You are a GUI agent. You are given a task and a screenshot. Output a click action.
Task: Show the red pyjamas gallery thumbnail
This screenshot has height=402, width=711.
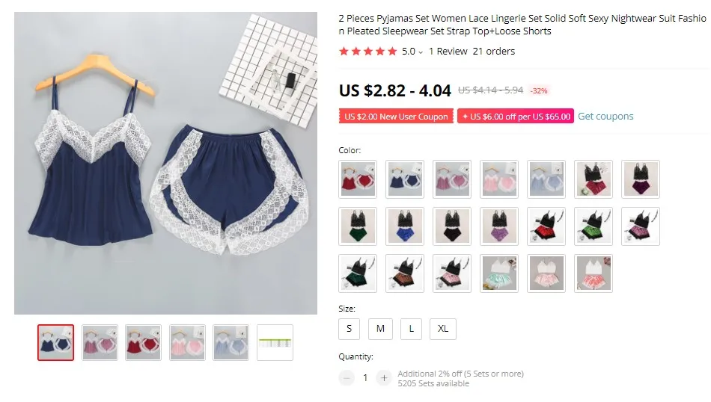coord(143,343)
